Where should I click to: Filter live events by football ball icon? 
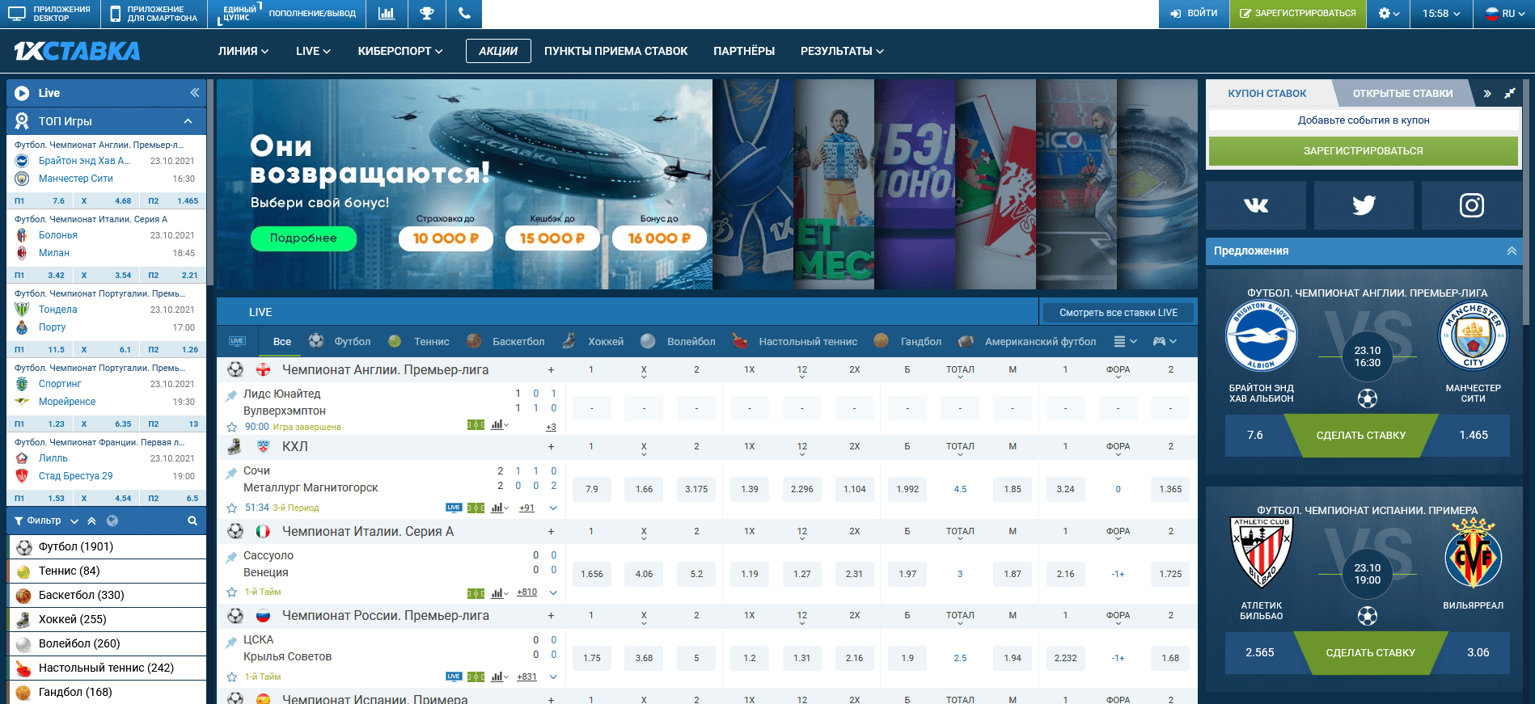316,341
